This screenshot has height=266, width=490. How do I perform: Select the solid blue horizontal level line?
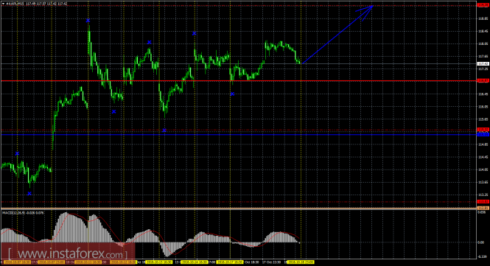[239, 135]
